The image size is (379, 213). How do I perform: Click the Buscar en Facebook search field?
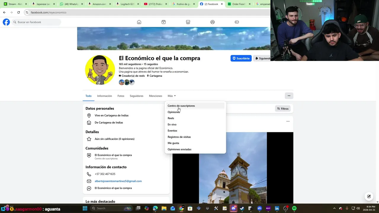36,22
